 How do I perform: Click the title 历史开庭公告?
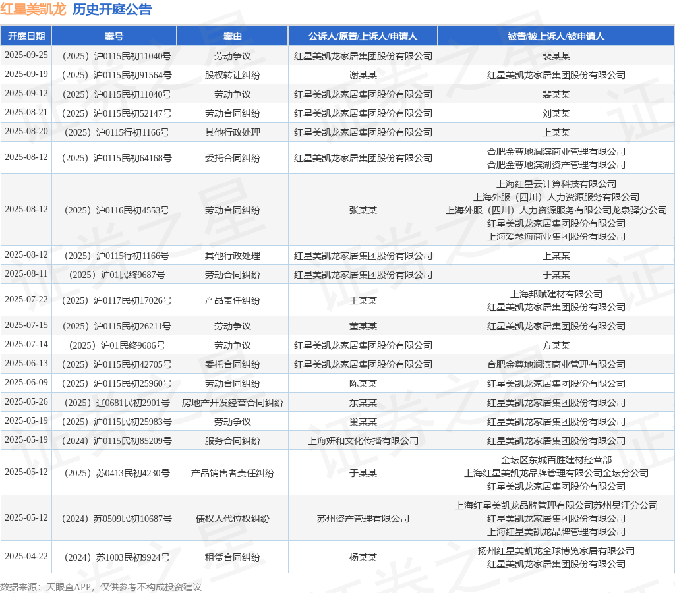point(112,9)
